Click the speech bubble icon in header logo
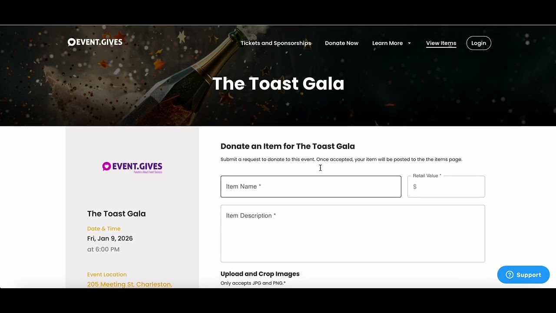 point(72,42)
